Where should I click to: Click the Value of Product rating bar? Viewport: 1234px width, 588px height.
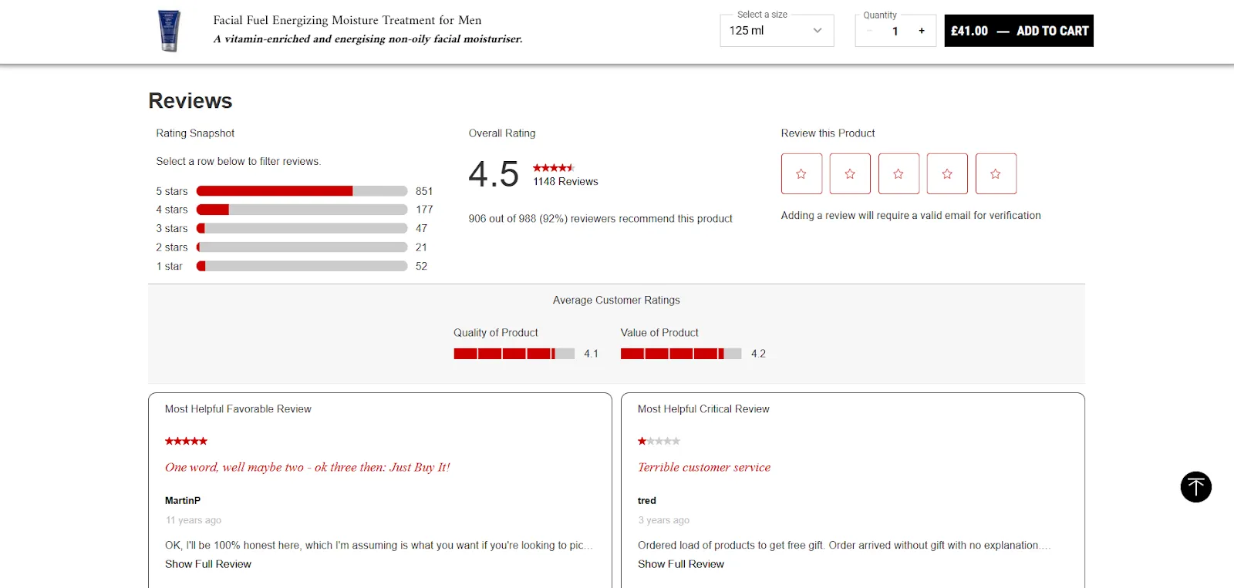coord(681,354)
